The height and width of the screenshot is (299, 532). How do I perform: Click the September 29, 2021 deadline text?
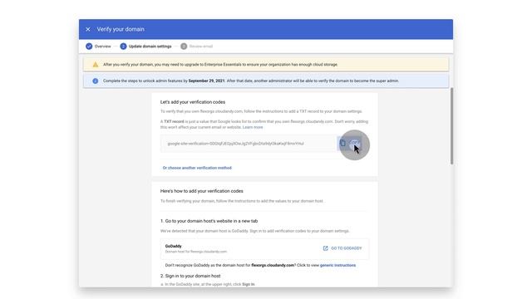pos(206,81)
